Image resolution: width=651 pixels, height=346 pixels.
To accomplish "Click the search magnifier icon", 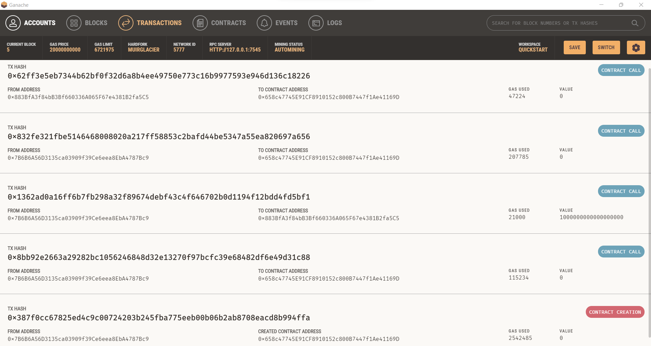I will click(x=634, y=23).
